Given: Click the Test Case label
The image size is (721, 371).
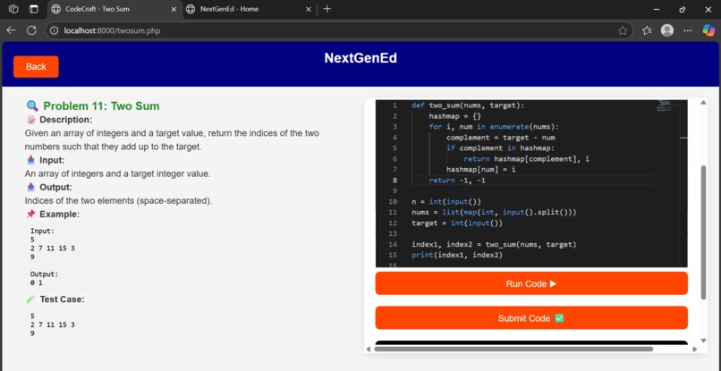Looking at the screenshot, I should [x=62, y=299].
